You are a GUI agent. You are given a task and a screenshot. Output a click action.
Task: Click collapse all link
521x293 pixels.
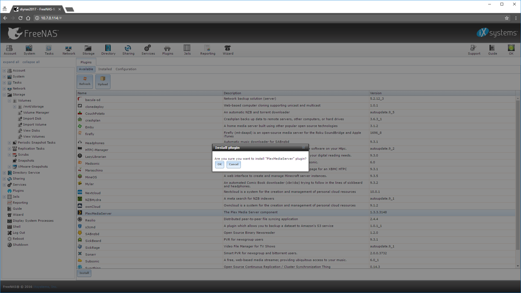point(31,62)
